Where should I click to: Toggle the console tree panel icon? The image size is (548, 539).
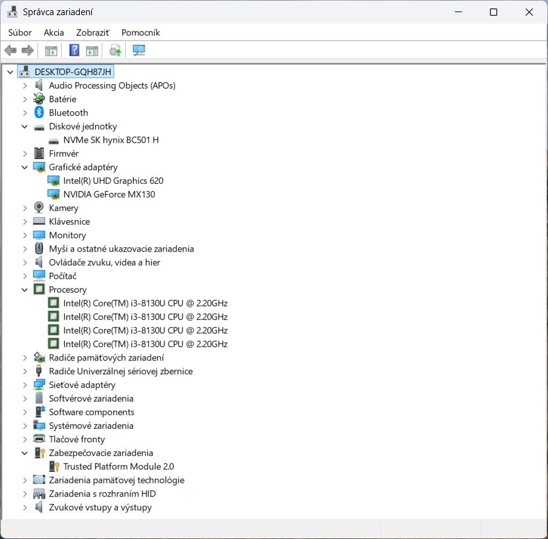[x=51, y=50]
